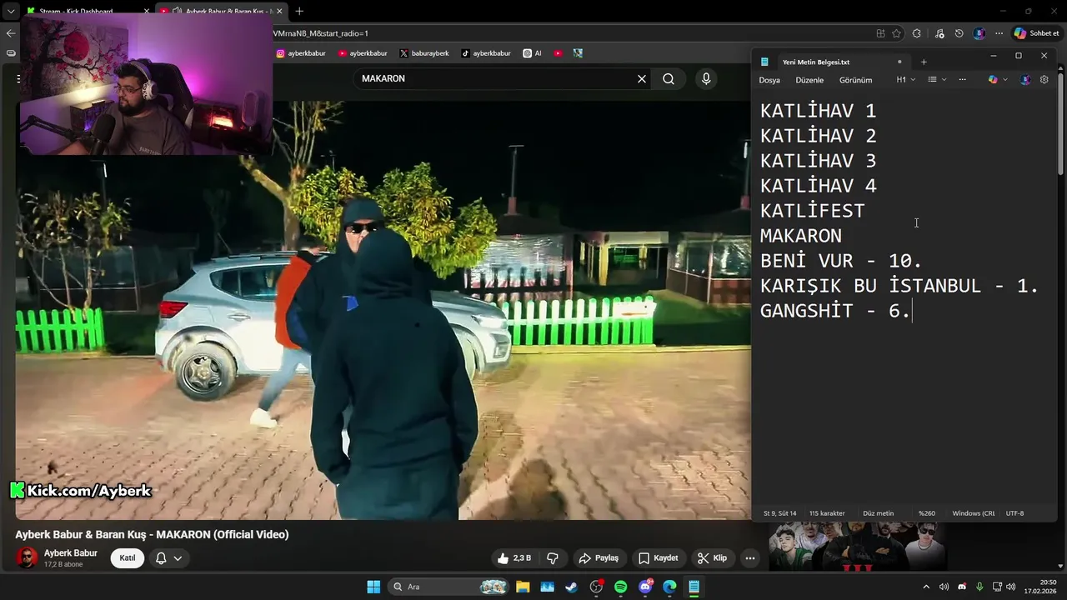The width and height of the screenshot is (1067, 600).
Task: Click the line 'BENİ VUR - 10.'
Action: 841,261
